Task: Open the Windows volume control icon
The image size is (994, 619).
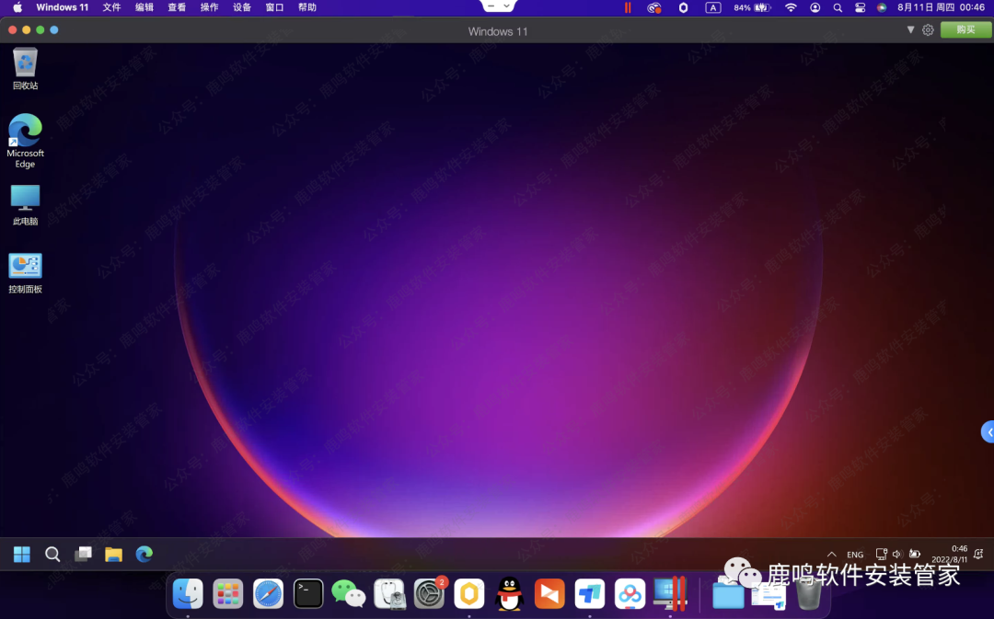Action: pyautogui.click(x=897, y=555)
